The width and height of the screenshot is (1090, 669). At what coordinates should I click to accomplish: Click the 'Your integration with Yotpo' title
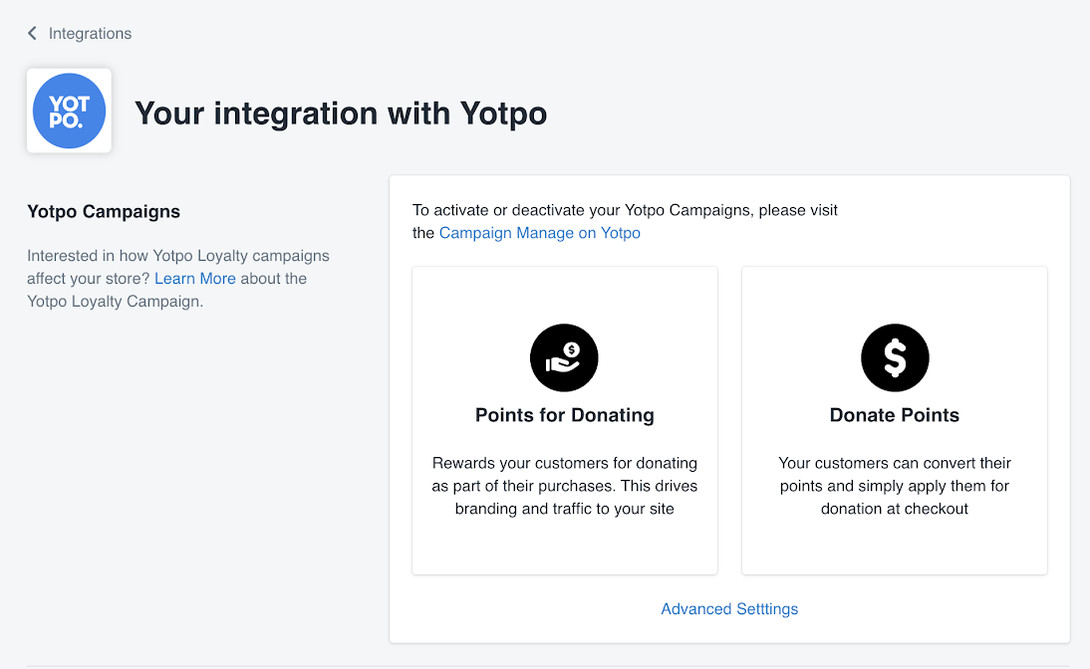click(341, 113)
